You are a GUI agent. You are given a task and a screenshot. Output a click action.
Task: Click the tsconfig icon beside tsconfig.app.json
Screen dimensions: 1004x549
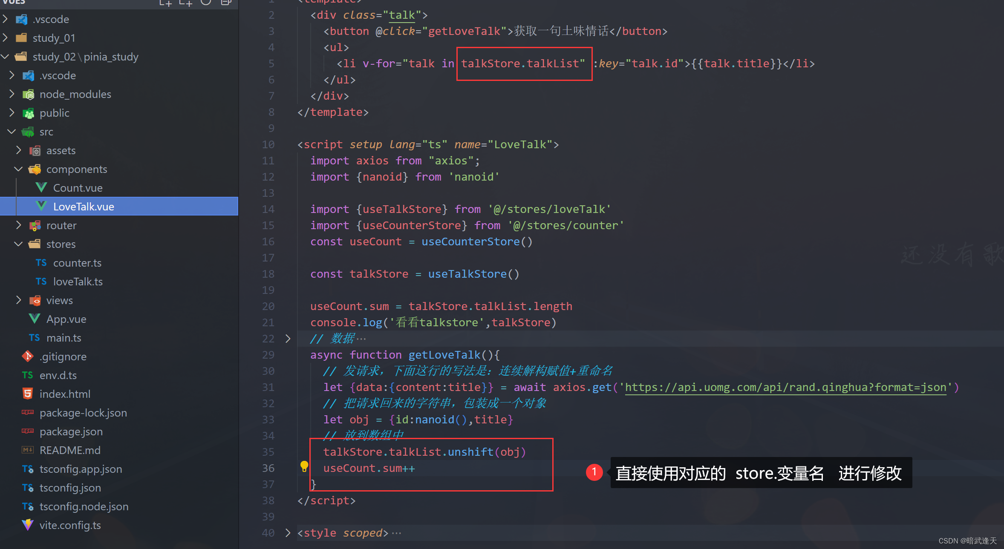click(28, 469)
